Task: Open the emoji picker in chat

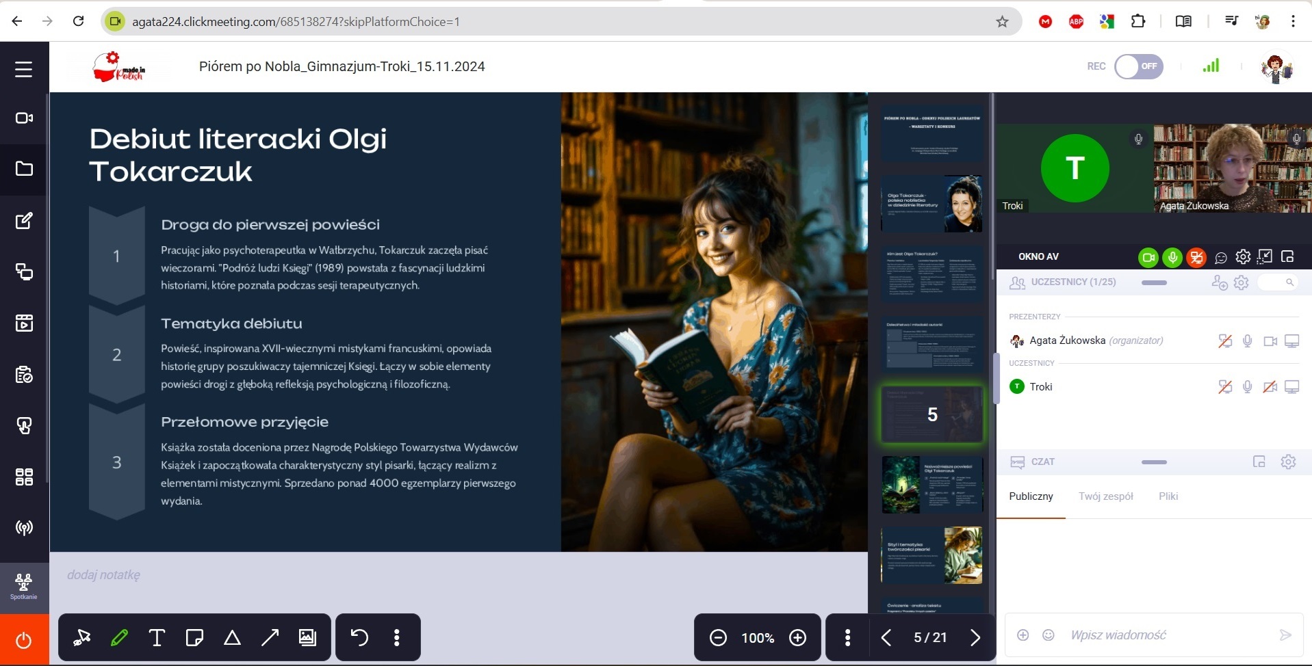Action: click(1048, 635)
